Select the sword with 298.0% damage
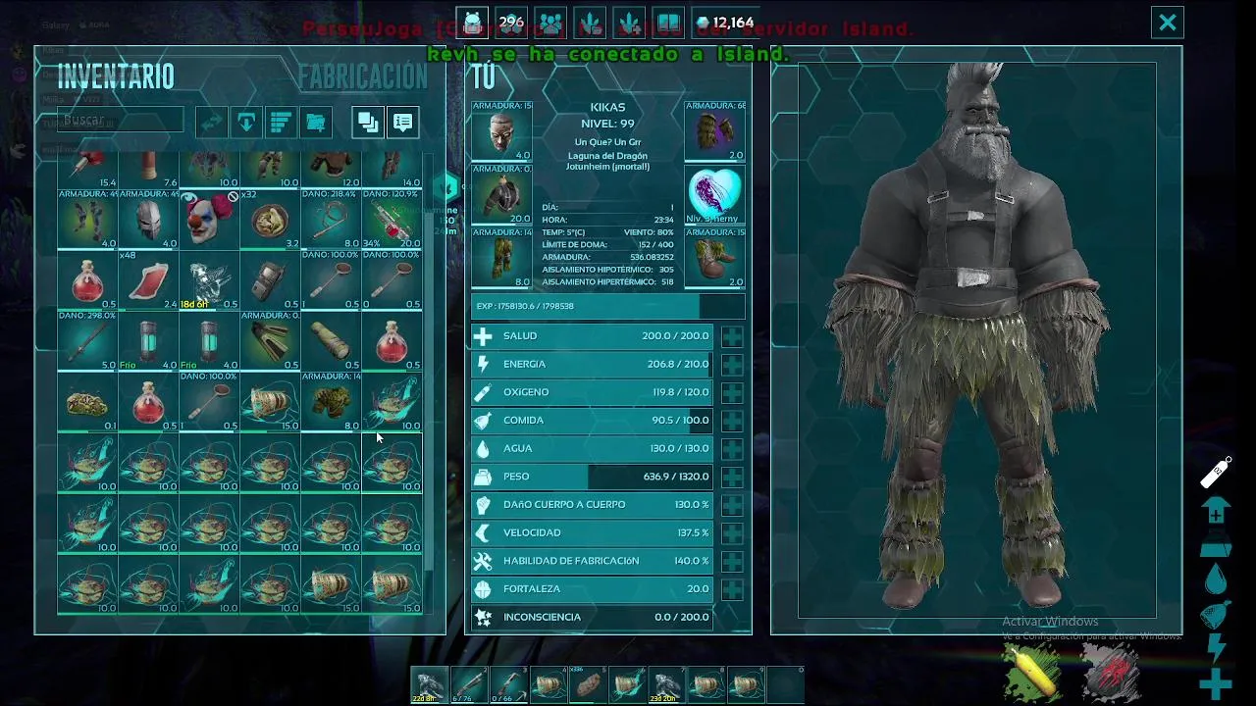 [87, 341]
